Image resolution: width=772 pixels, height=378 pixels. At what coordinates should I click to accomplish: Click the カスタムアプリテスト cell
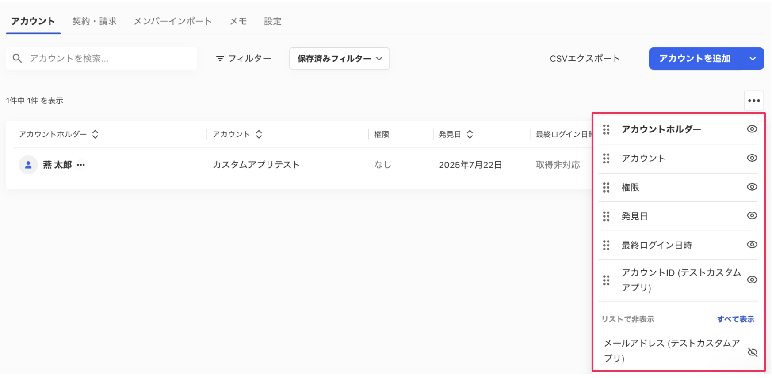click(256, 165)
